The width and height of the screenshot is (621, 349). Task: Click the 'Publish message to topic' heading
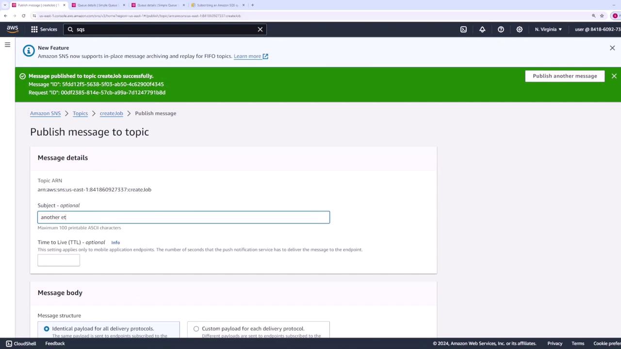(x=89, y=132)
